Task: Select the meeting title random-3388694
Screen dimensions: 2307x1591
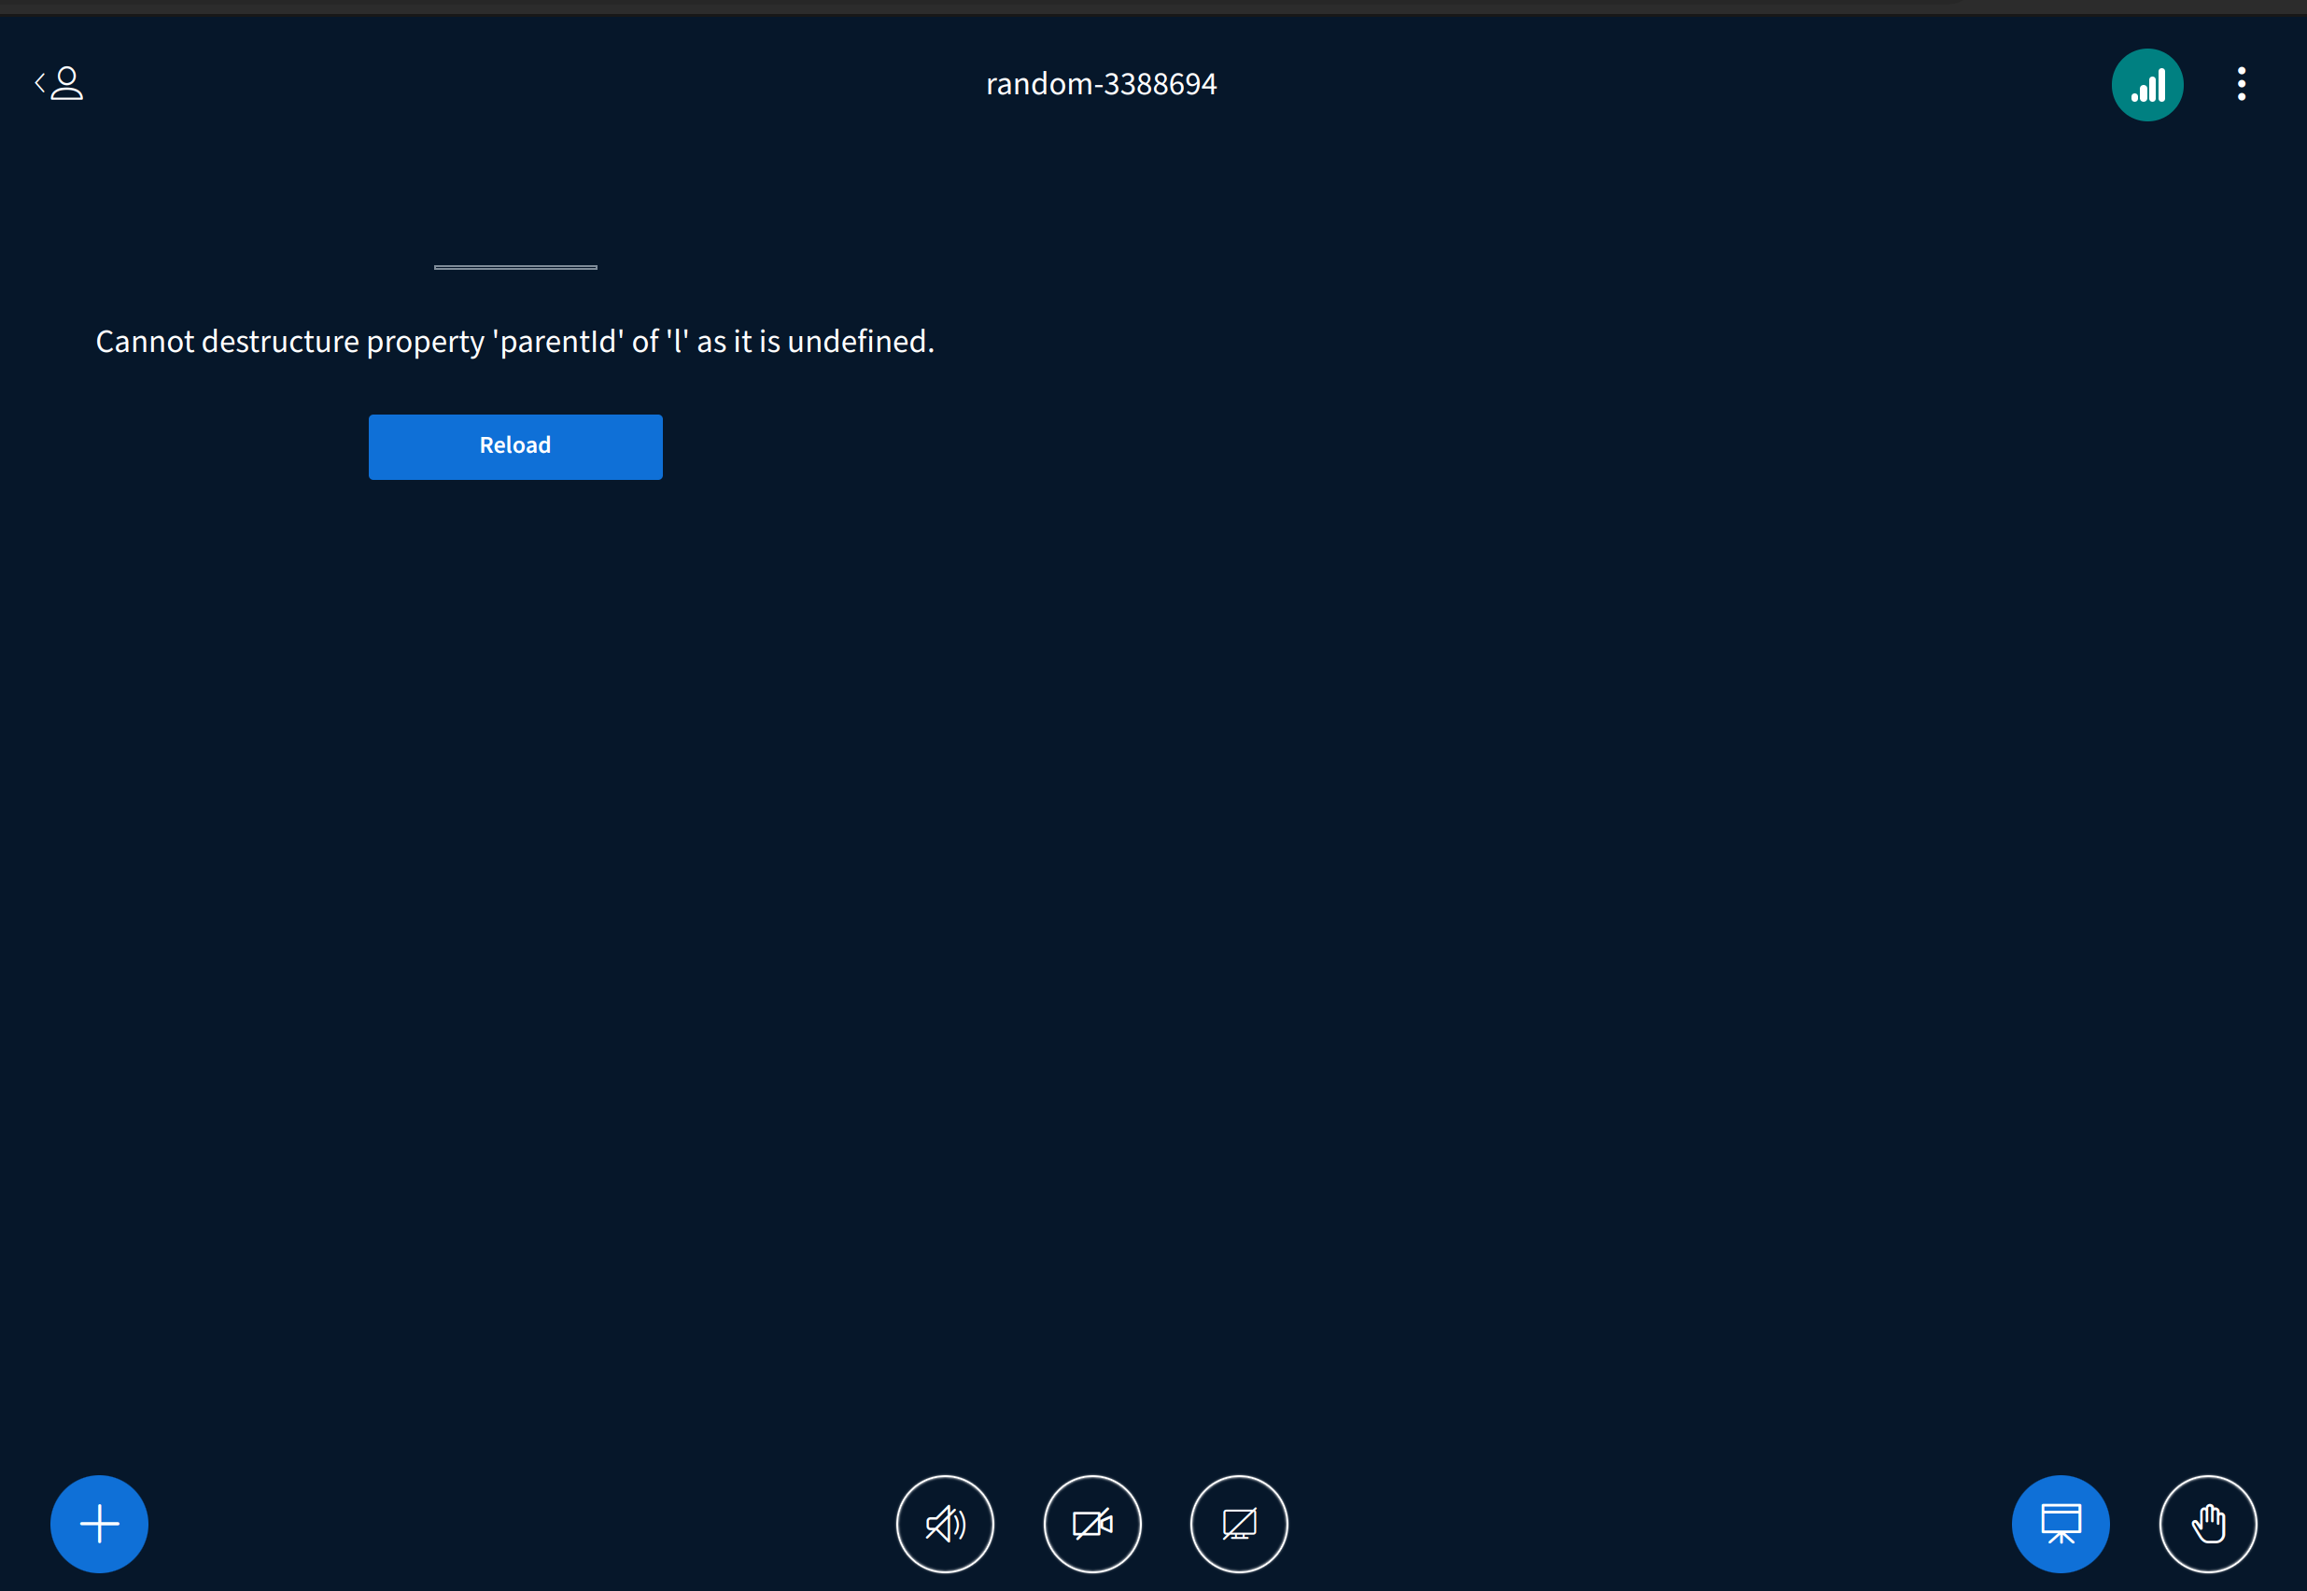Action: coord(1101,84)
